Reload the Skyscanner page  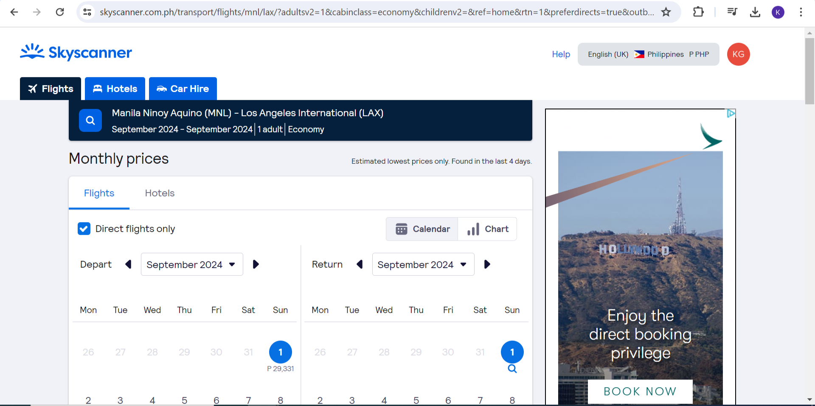(x=60, y=12)
